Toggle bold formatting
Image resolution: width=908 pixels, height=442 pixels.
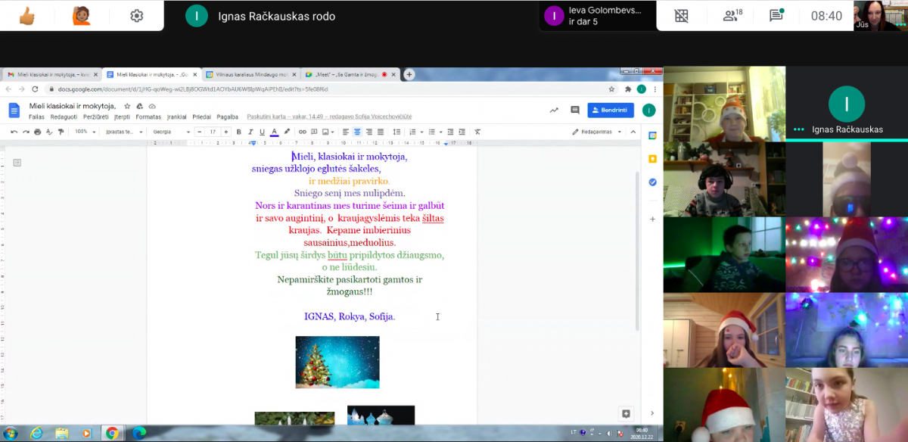pos(238,132)
